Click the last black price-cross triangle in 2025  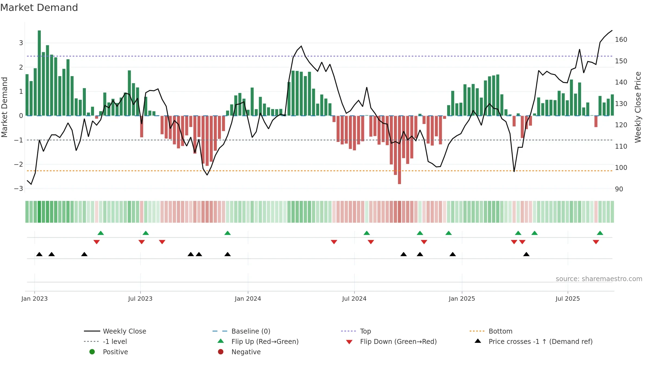(x=526, y=254)
